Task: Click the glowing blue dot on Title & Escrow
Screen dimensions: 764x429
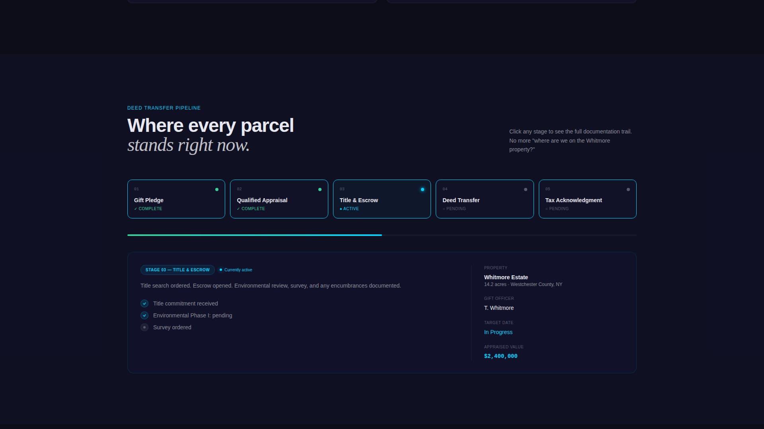Action: [x=423, y=189]
